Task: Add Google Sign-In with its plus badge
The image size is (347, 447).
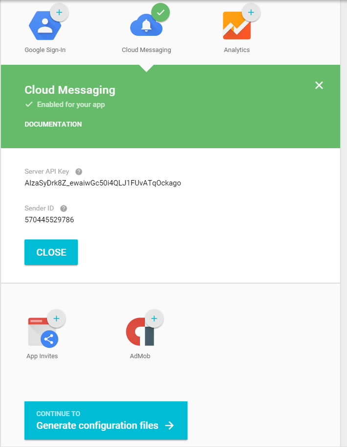Action: click(59, 12)
